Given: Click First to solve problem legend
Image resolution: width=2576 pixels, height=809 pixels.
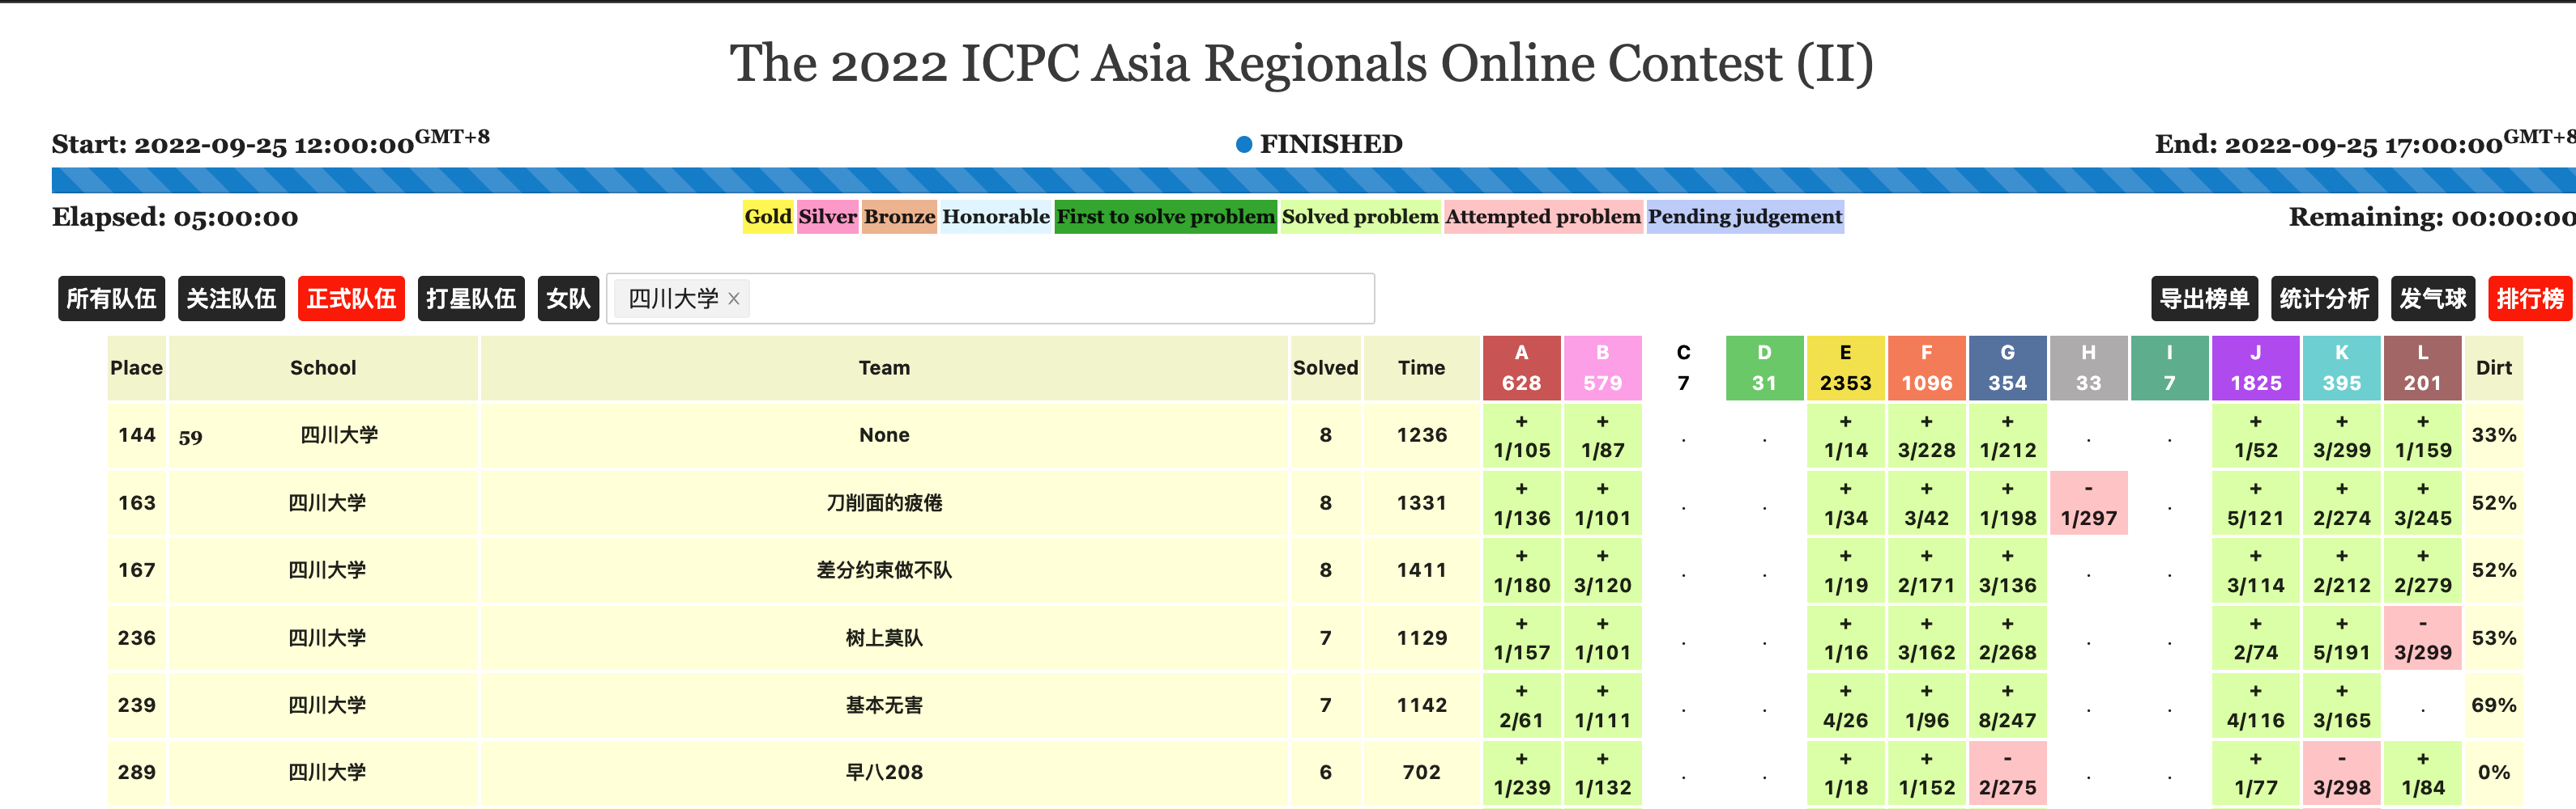Looking at the screenshot, I should pos(1166,217).
